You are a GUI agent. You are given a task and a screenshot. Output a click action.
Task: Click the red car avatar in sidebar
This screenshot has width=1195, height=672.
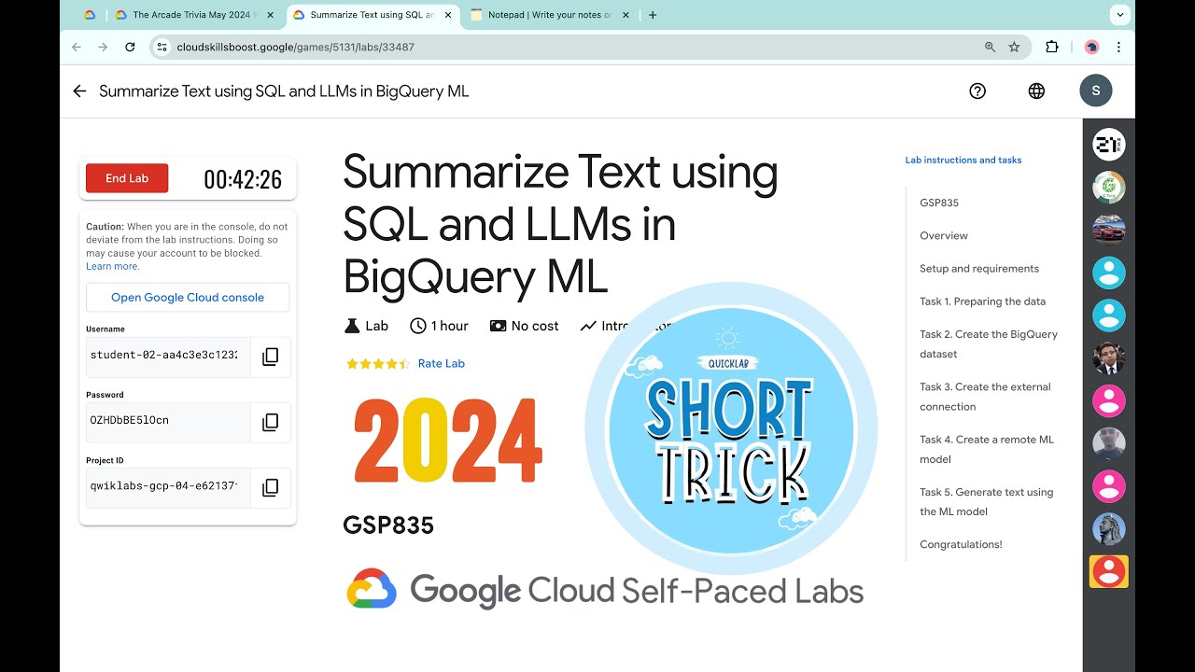point(1109,230)
